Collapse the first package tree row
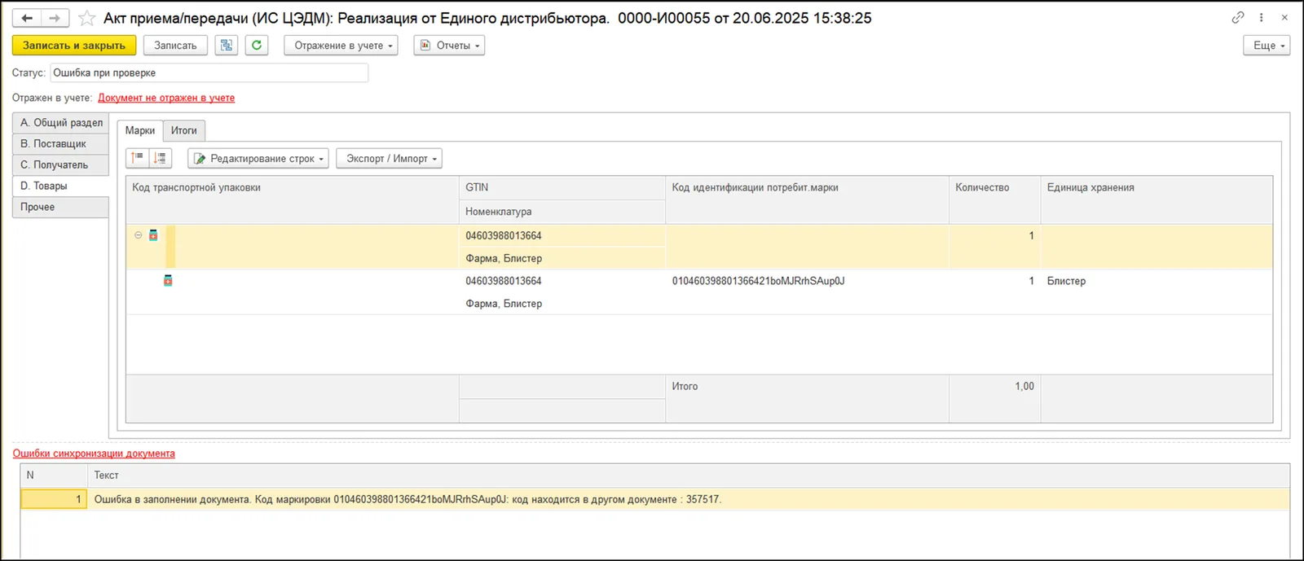 coord(138,235)
